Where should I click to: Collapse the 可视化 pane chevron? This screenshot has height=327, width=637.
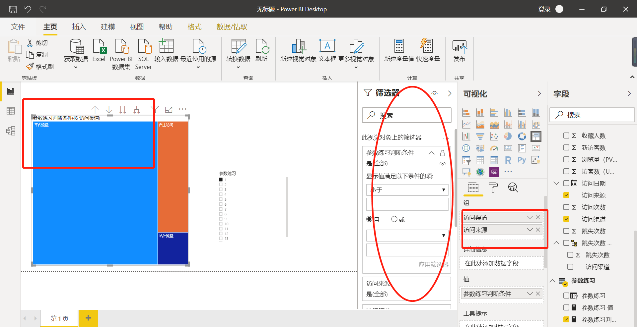point(539,94)
